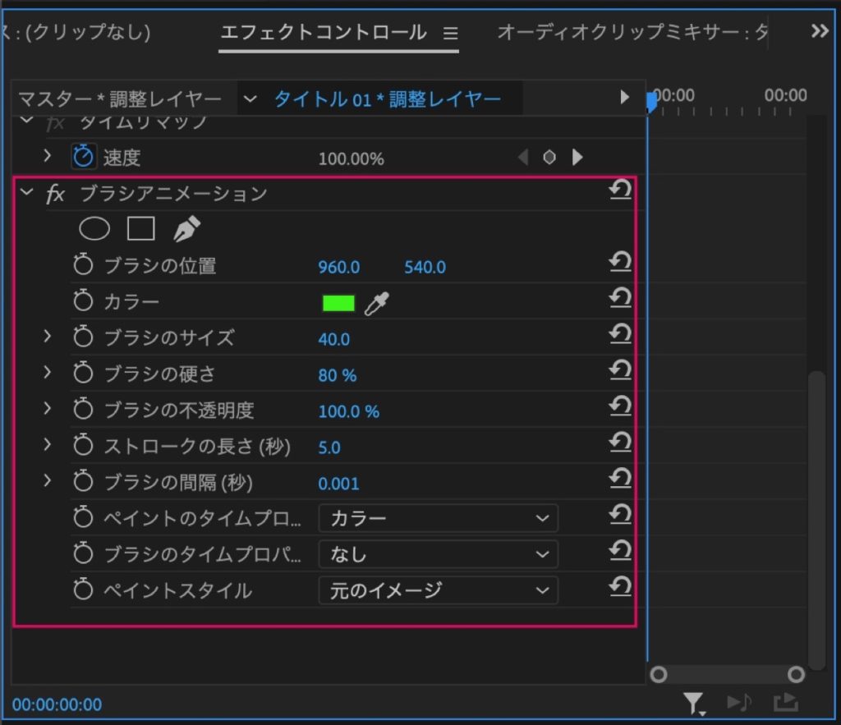Toggle animation stopwatch for 速度
Viewport: 841px width, 725px height.
[x=83, y=157]
